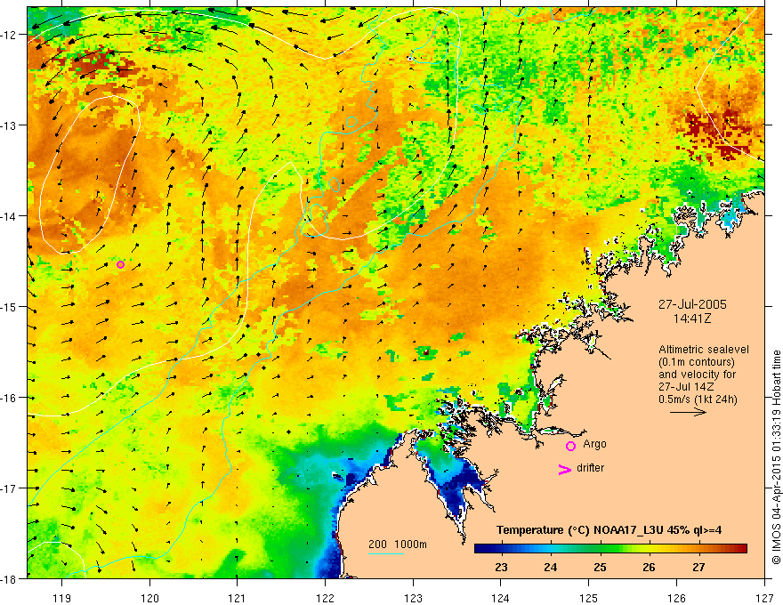Click the longitude axis label 121
The width and height of the screenshot is (783, 605).
pos(238,598)
